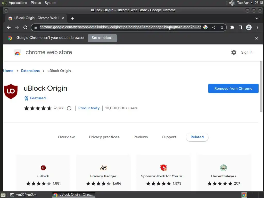Click the volume speaker icon
Screen dimensions: 264x198
232,3
